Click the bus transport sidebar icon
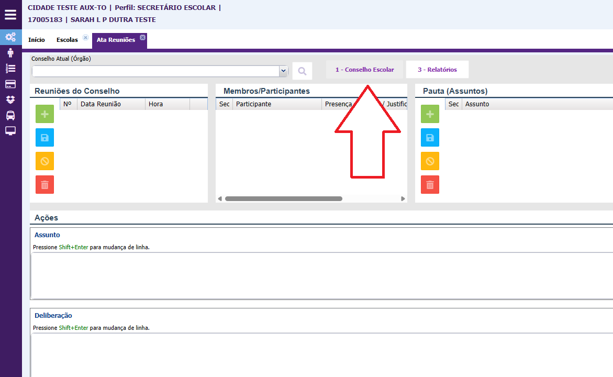Viewport: 613px width, 377px height. click(10, 115)
